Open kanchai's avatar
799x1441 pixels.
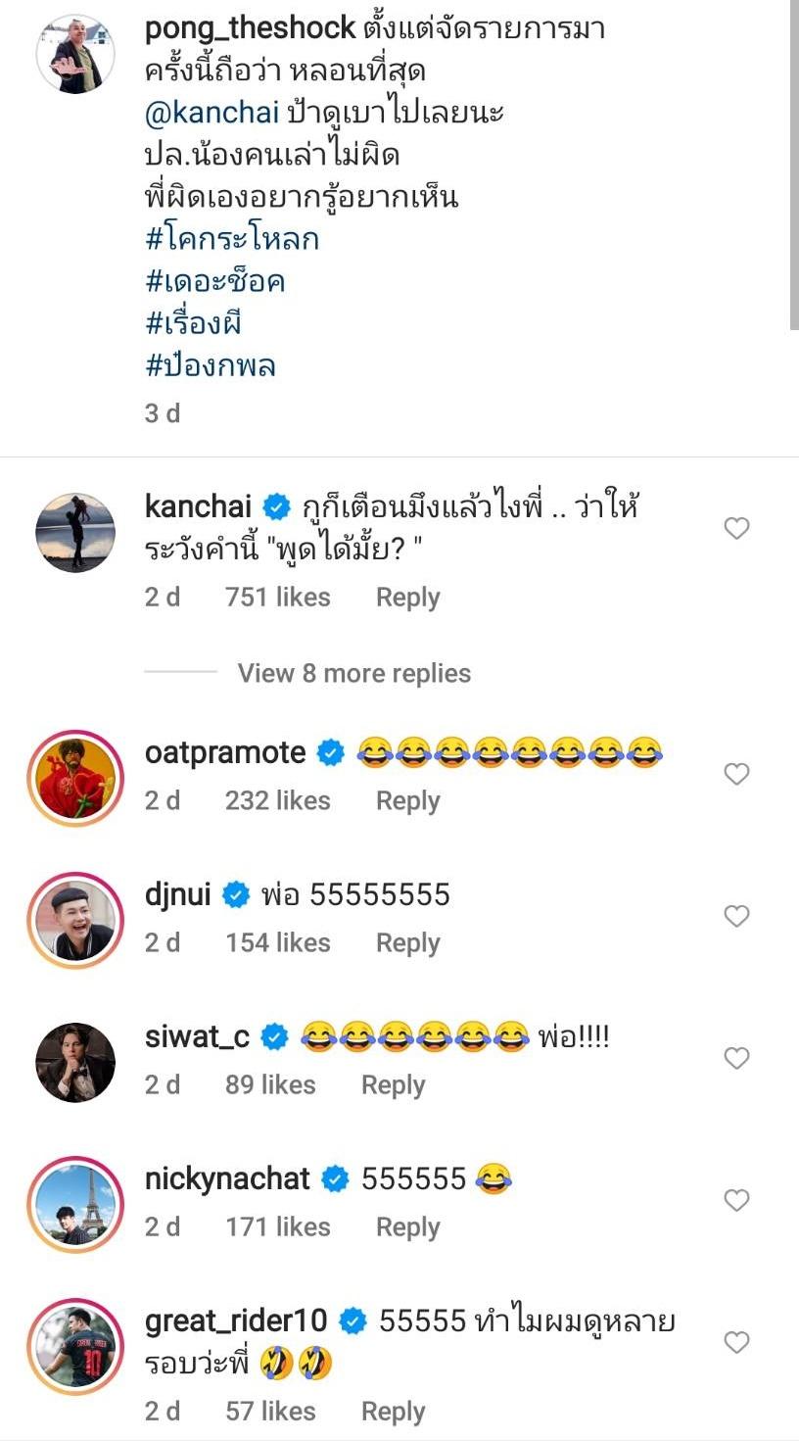tap(75, 532)
